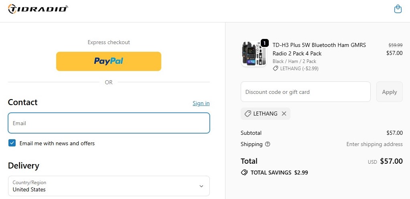Open the shopping bag cart icon
Screen dimensions: 410x199
pos(398,9)
